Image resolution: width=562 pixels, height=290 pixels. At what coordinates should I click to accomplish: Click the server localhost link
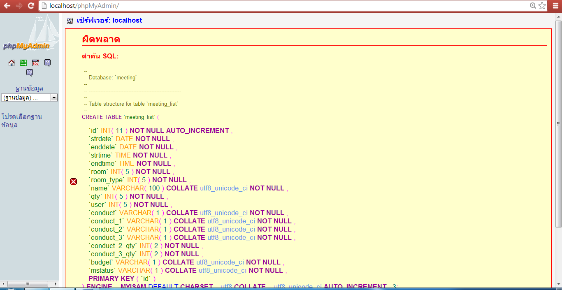click(109, 21)
